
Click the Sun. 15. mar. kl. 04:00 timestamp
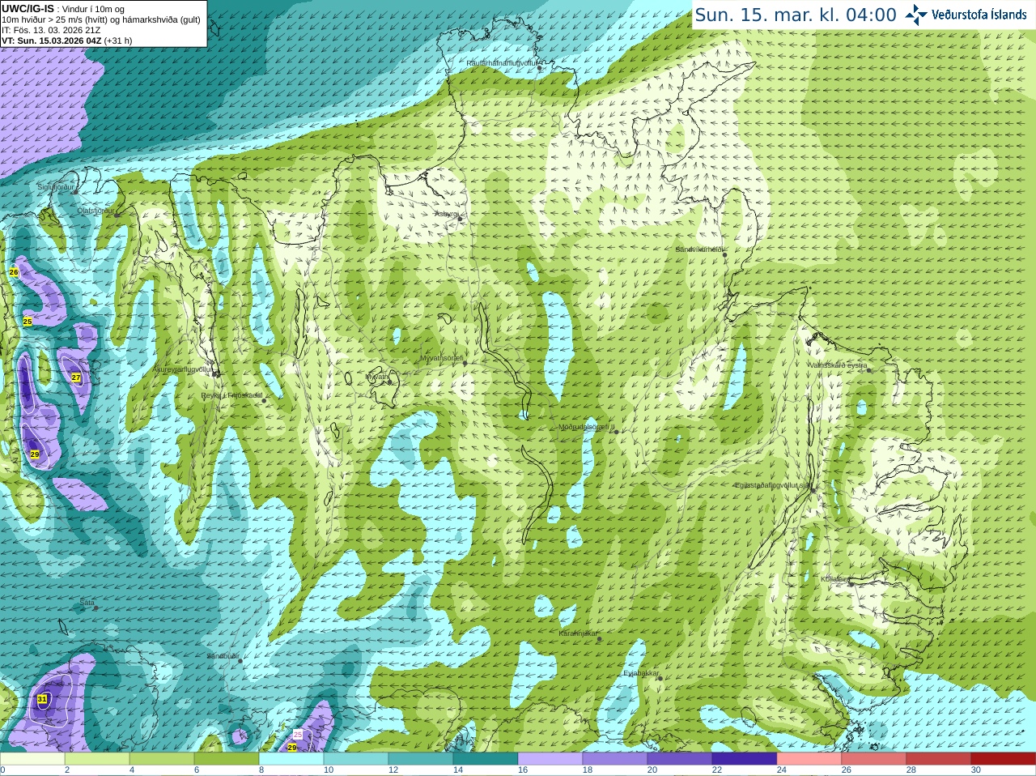click(796, 15)
